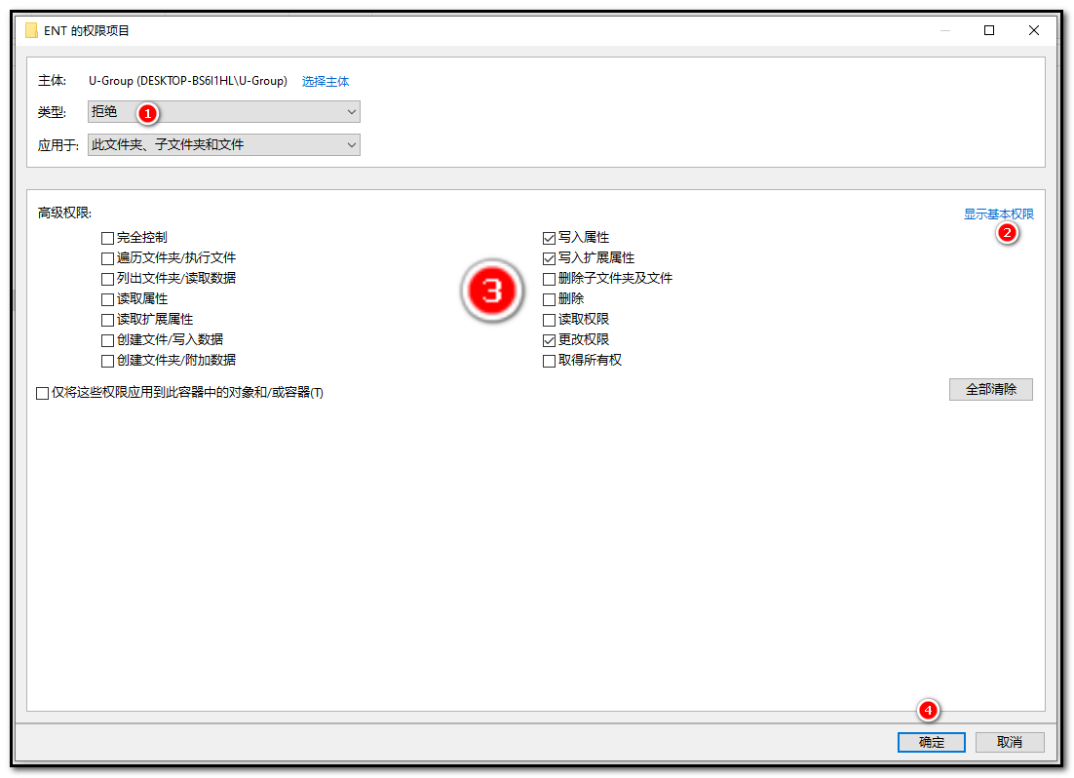Click the 显示基本权限 link

(x=998, y=214)
